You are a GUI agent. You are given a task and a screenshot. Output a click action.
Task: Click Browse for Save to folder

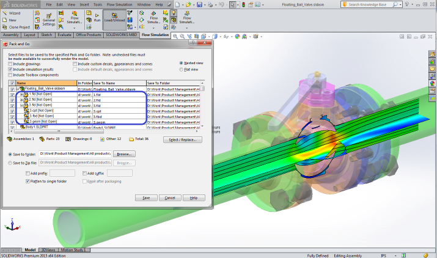click(x=124, y=154)
